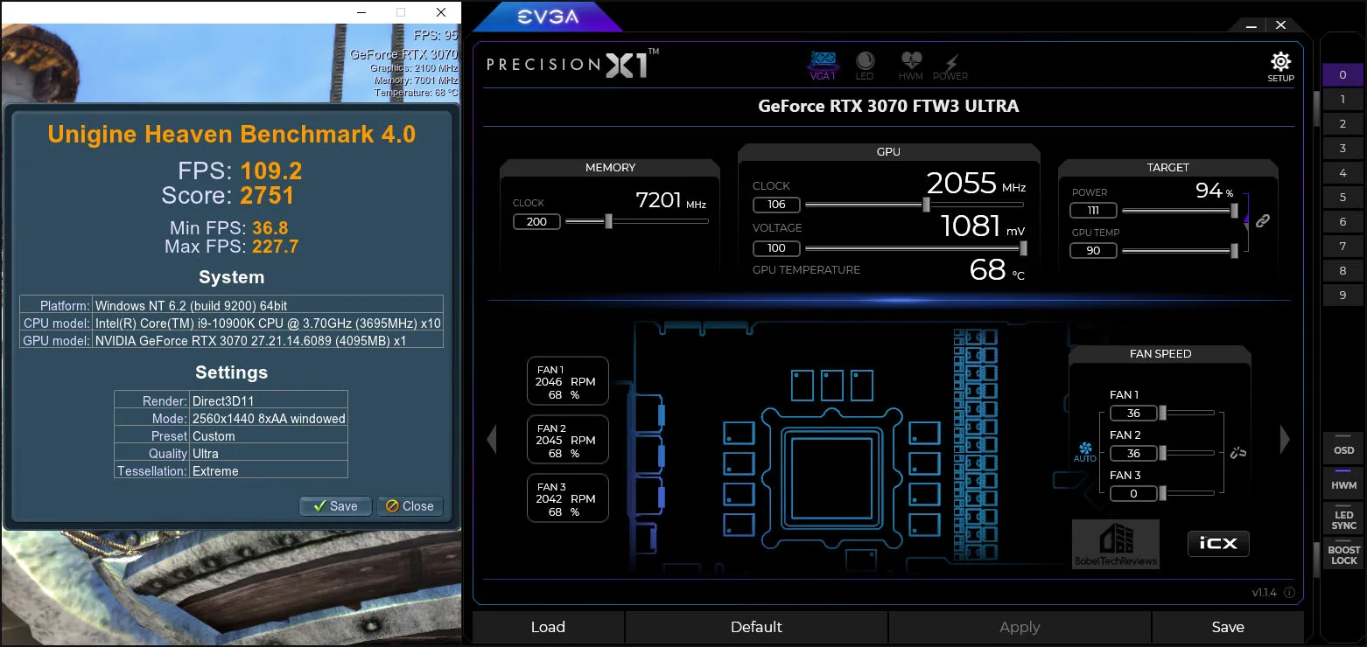The image size is (1367, 647).
Task: Go to previous page with left arrow
Action: [491, 439]
